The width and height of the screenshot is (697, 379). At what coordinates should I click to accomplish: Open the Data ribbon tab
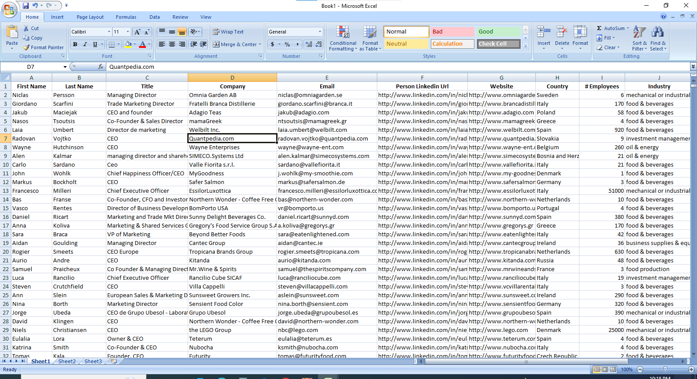tap(155, 17)
